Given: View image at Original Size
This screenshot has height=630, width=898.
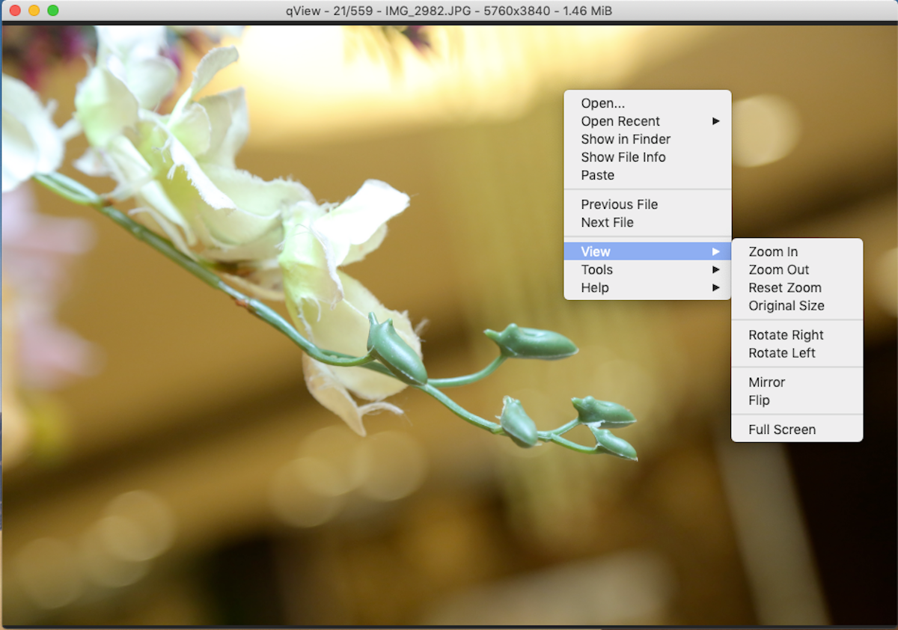Looking at the screenshot, I should click(786, 305).
